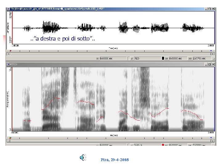
Task: Click the text "a destra e poi di sotto"
Action: 63,39
